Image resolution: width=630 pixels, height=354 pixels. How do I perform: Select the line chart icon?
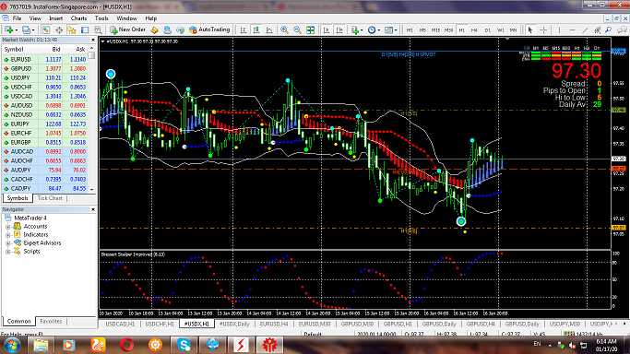[x=269, y=30]
